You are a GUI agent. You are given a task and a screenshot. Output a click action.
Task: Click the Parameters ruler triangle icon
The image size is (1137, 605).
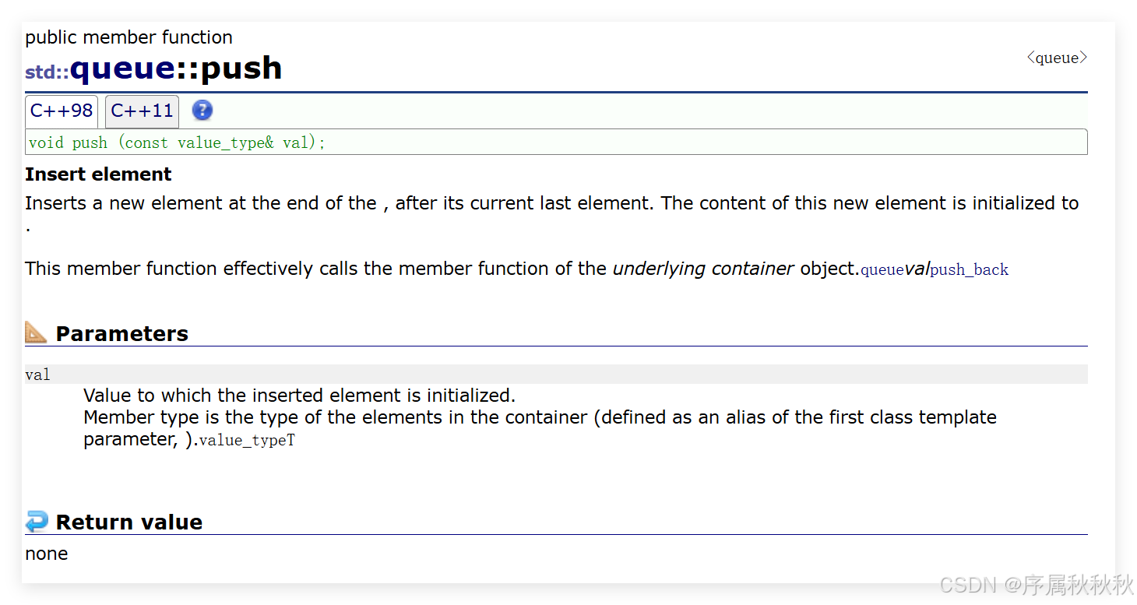click(36, 332)
